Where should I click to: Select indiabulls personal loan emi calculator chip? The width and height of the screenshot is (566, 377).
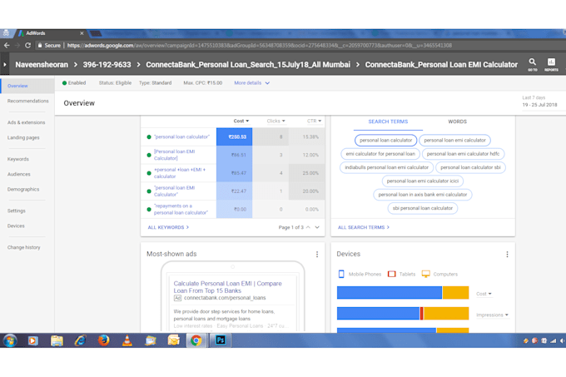pos(386,167)
